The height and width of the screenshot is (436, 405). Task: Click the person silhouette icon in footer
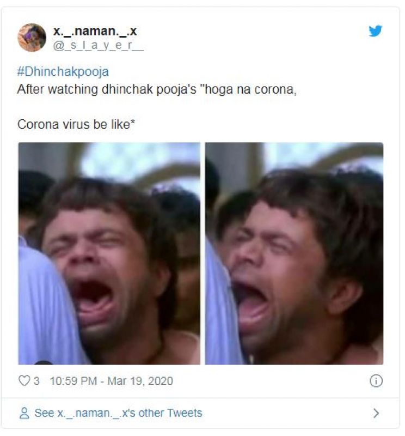click(x=24, y=413)
